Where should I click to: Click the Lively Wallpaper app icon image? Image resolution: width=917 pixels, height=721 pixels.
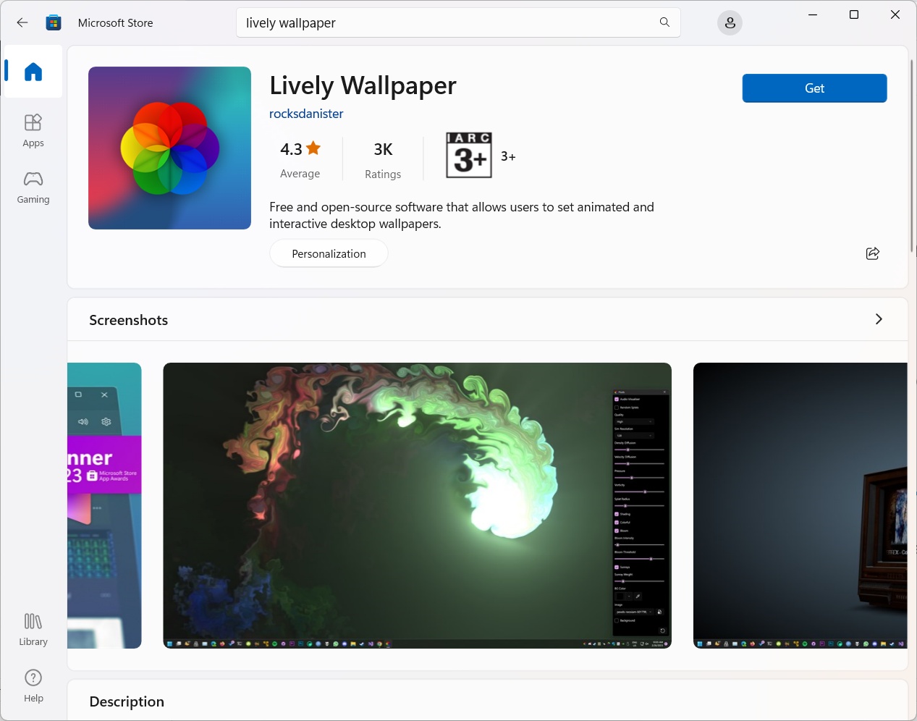(169, 148)
